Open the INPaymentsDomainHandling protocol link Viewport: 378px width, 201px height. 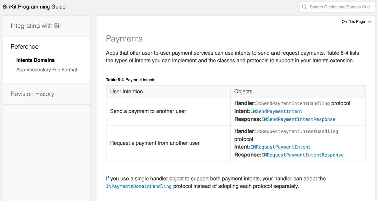pos(139,186)
